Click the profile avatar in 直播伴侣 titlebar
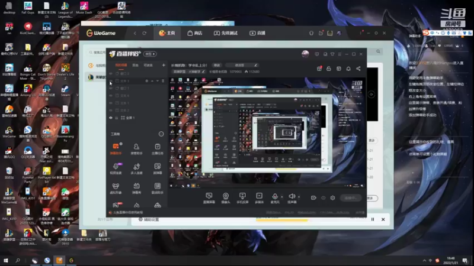Screen dimensions: 474x266 point(305,54)
